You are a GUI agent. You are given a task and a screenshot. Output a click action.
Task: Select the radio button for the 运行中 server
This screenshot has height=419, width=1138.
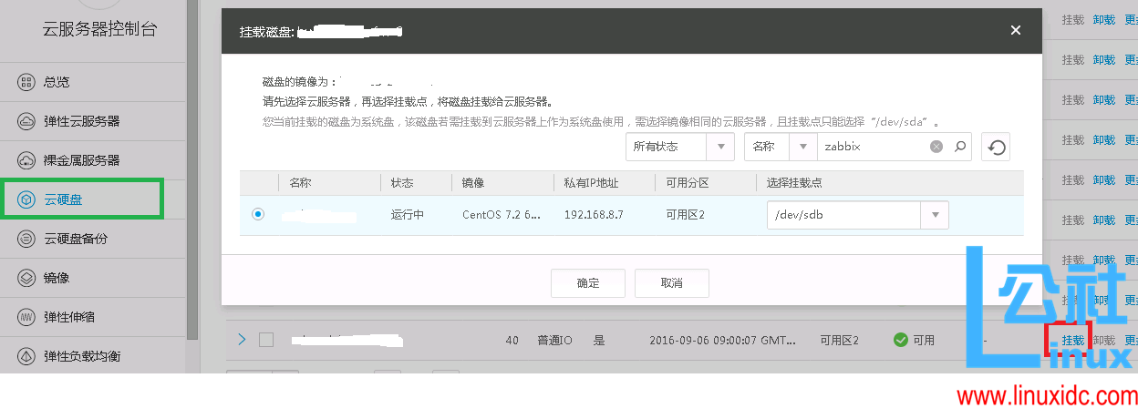click(258, 215)
